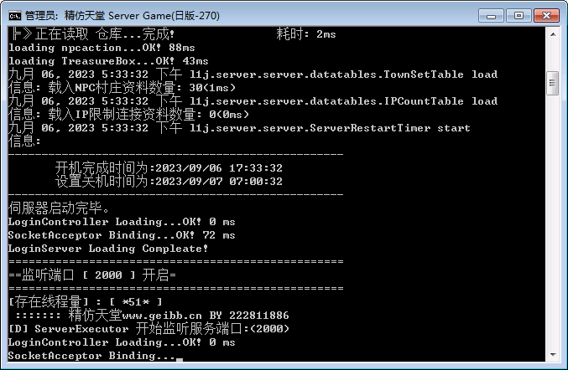
Task: Click the 监听端口 [ 2000 ] 开启 line
Action: [x=92, y=275]
